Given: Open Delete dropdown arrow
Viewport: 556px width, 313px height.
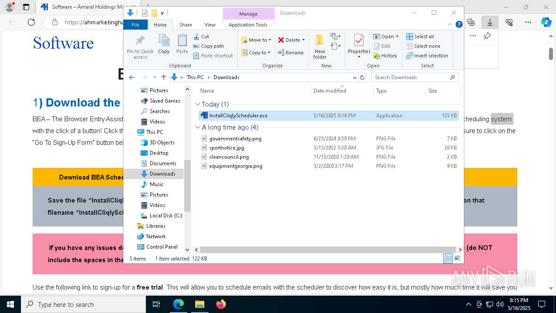Looking at the screenshot, I should [303, 40].
